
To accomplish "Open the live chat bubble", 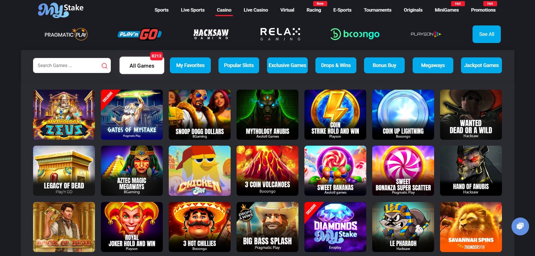I will (x=520, y=226).
